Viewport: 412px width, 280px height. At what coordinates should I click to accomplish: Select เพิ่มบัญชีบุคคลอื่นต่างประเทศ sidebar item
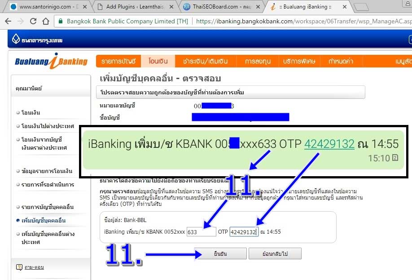48,238
